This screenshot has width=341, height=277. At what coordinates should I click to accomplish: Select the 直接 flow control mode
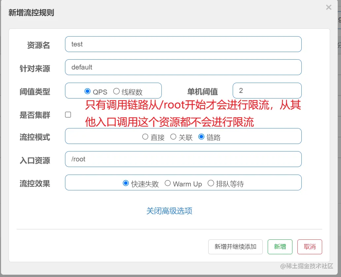coord(145,137)
